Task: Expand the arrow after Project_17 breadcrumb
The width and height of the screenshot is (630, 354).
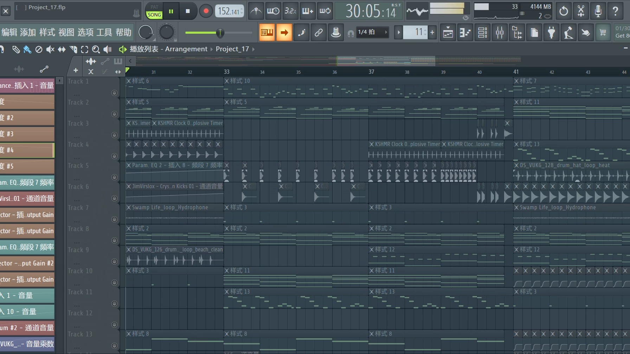Action: 253,49
